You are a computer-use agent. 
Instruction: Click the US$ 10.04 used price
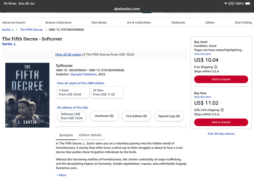click(x=206, y=60)
